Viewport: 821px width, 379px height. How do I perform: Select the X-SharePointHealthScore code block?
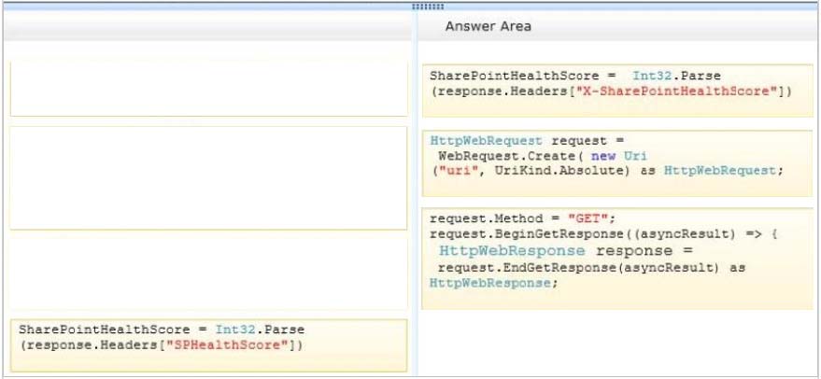tap(617, 91)
